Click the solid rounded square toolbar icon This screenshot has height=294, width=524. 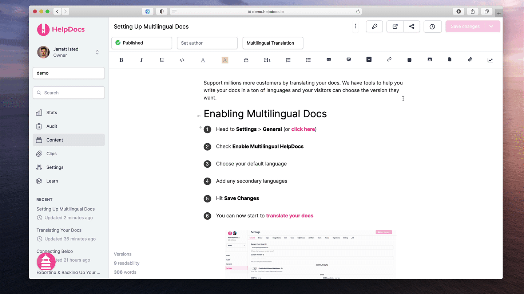coord(409,60)
